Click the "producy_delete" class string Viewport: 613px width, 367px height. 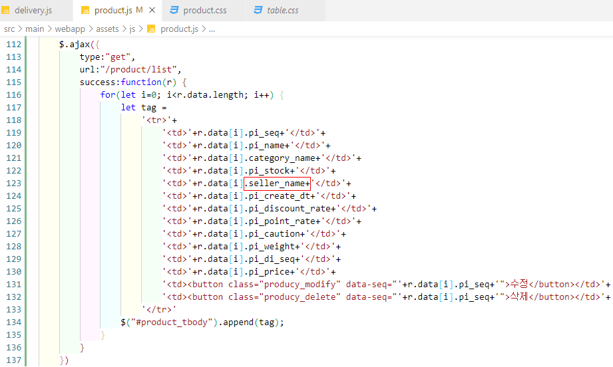click(300, 297)
